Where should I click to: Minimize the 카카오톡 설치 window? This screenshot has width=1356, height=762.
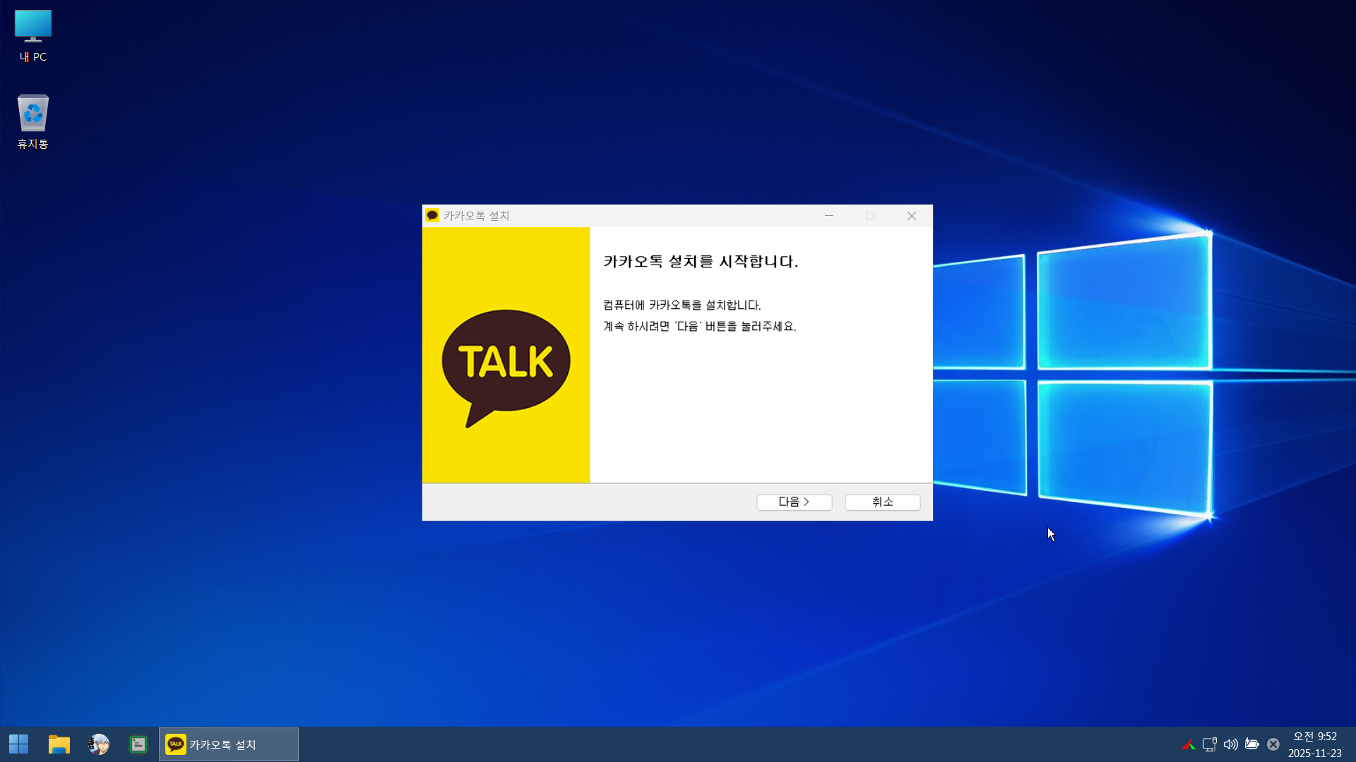pyautogui.click(x=829, y=215)
